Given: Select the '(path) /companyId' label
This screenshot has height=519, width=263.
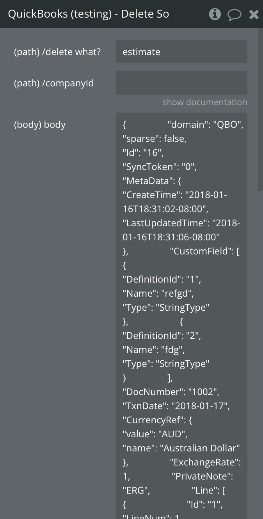Looking at the screenshot, I should coord(54,83).
